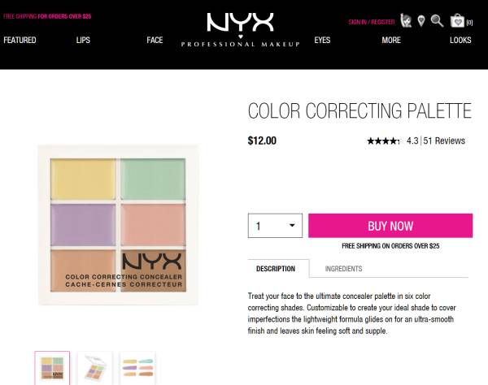
Task: Click the Sign In / Register link
Action: 371,22
